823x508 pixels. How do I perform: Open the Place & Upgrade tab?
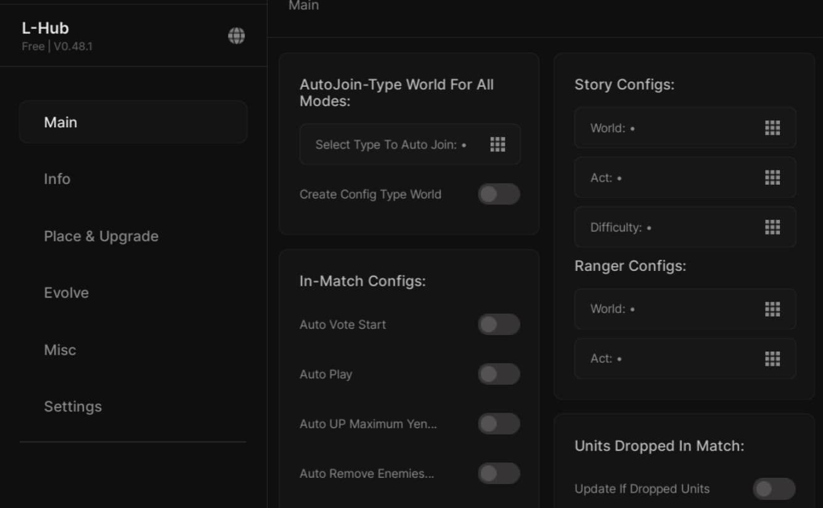pos(101,236)
